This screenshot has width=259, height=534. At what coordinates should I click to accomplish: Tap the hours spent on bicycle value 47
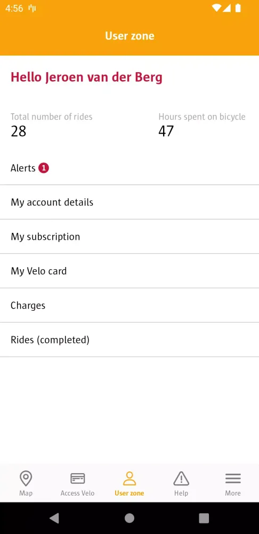click(x=166, y=131)
